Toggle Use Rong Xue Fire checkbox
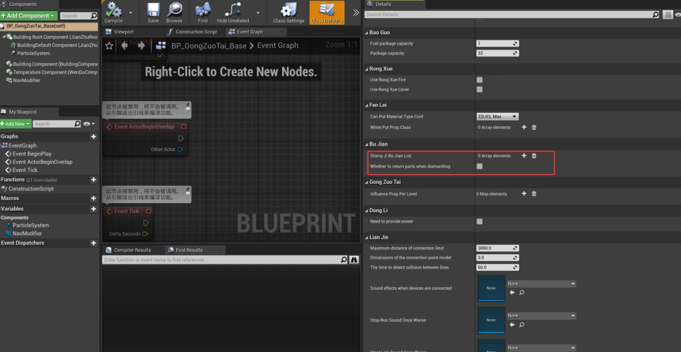 [479, 80]
